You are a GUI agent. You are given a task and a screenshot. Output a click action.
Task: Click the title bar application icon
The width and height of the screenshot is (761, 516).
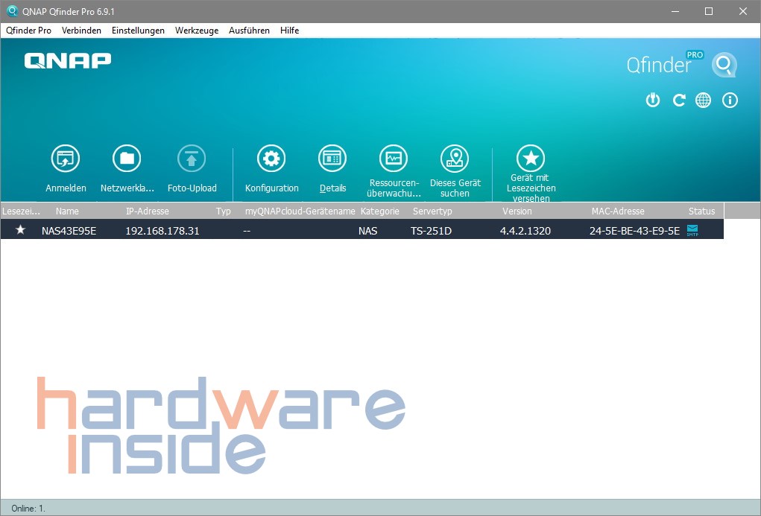click(x=12, y=11)
